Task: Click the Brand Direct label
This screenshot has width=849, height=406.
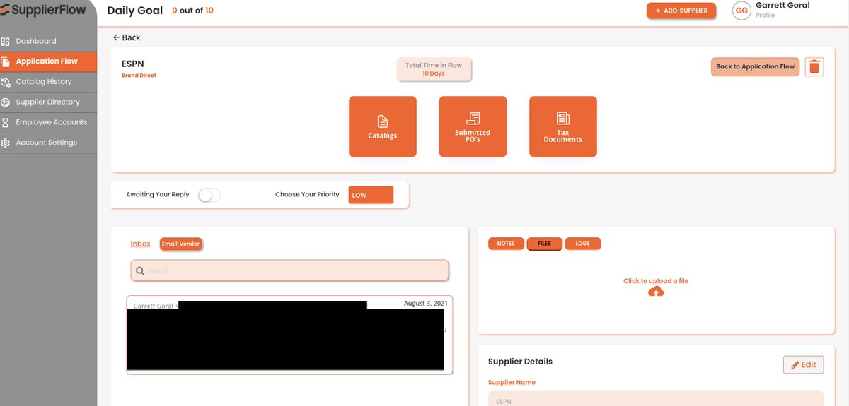Action: point(139,76)
